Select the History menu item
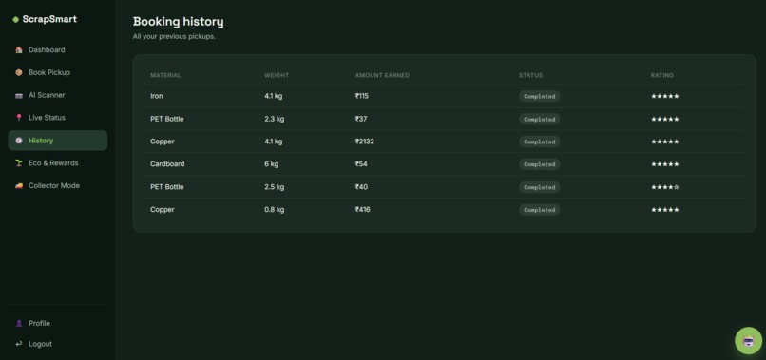This screenshot has width=766, height=360. pos(58,141)
